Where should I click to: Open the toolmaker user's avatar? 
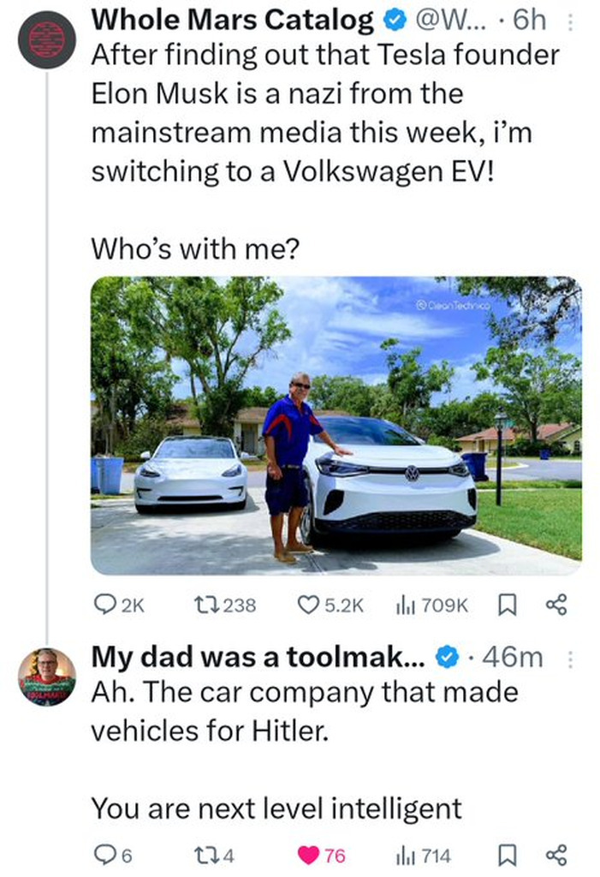pos(48,677)
